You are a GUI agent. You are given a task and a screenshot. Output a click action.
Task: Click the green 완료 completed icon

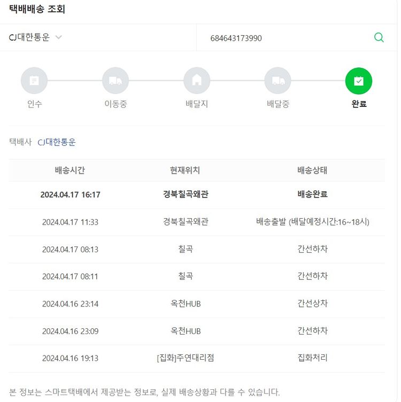pyautogui.click(x=359, y=81)
